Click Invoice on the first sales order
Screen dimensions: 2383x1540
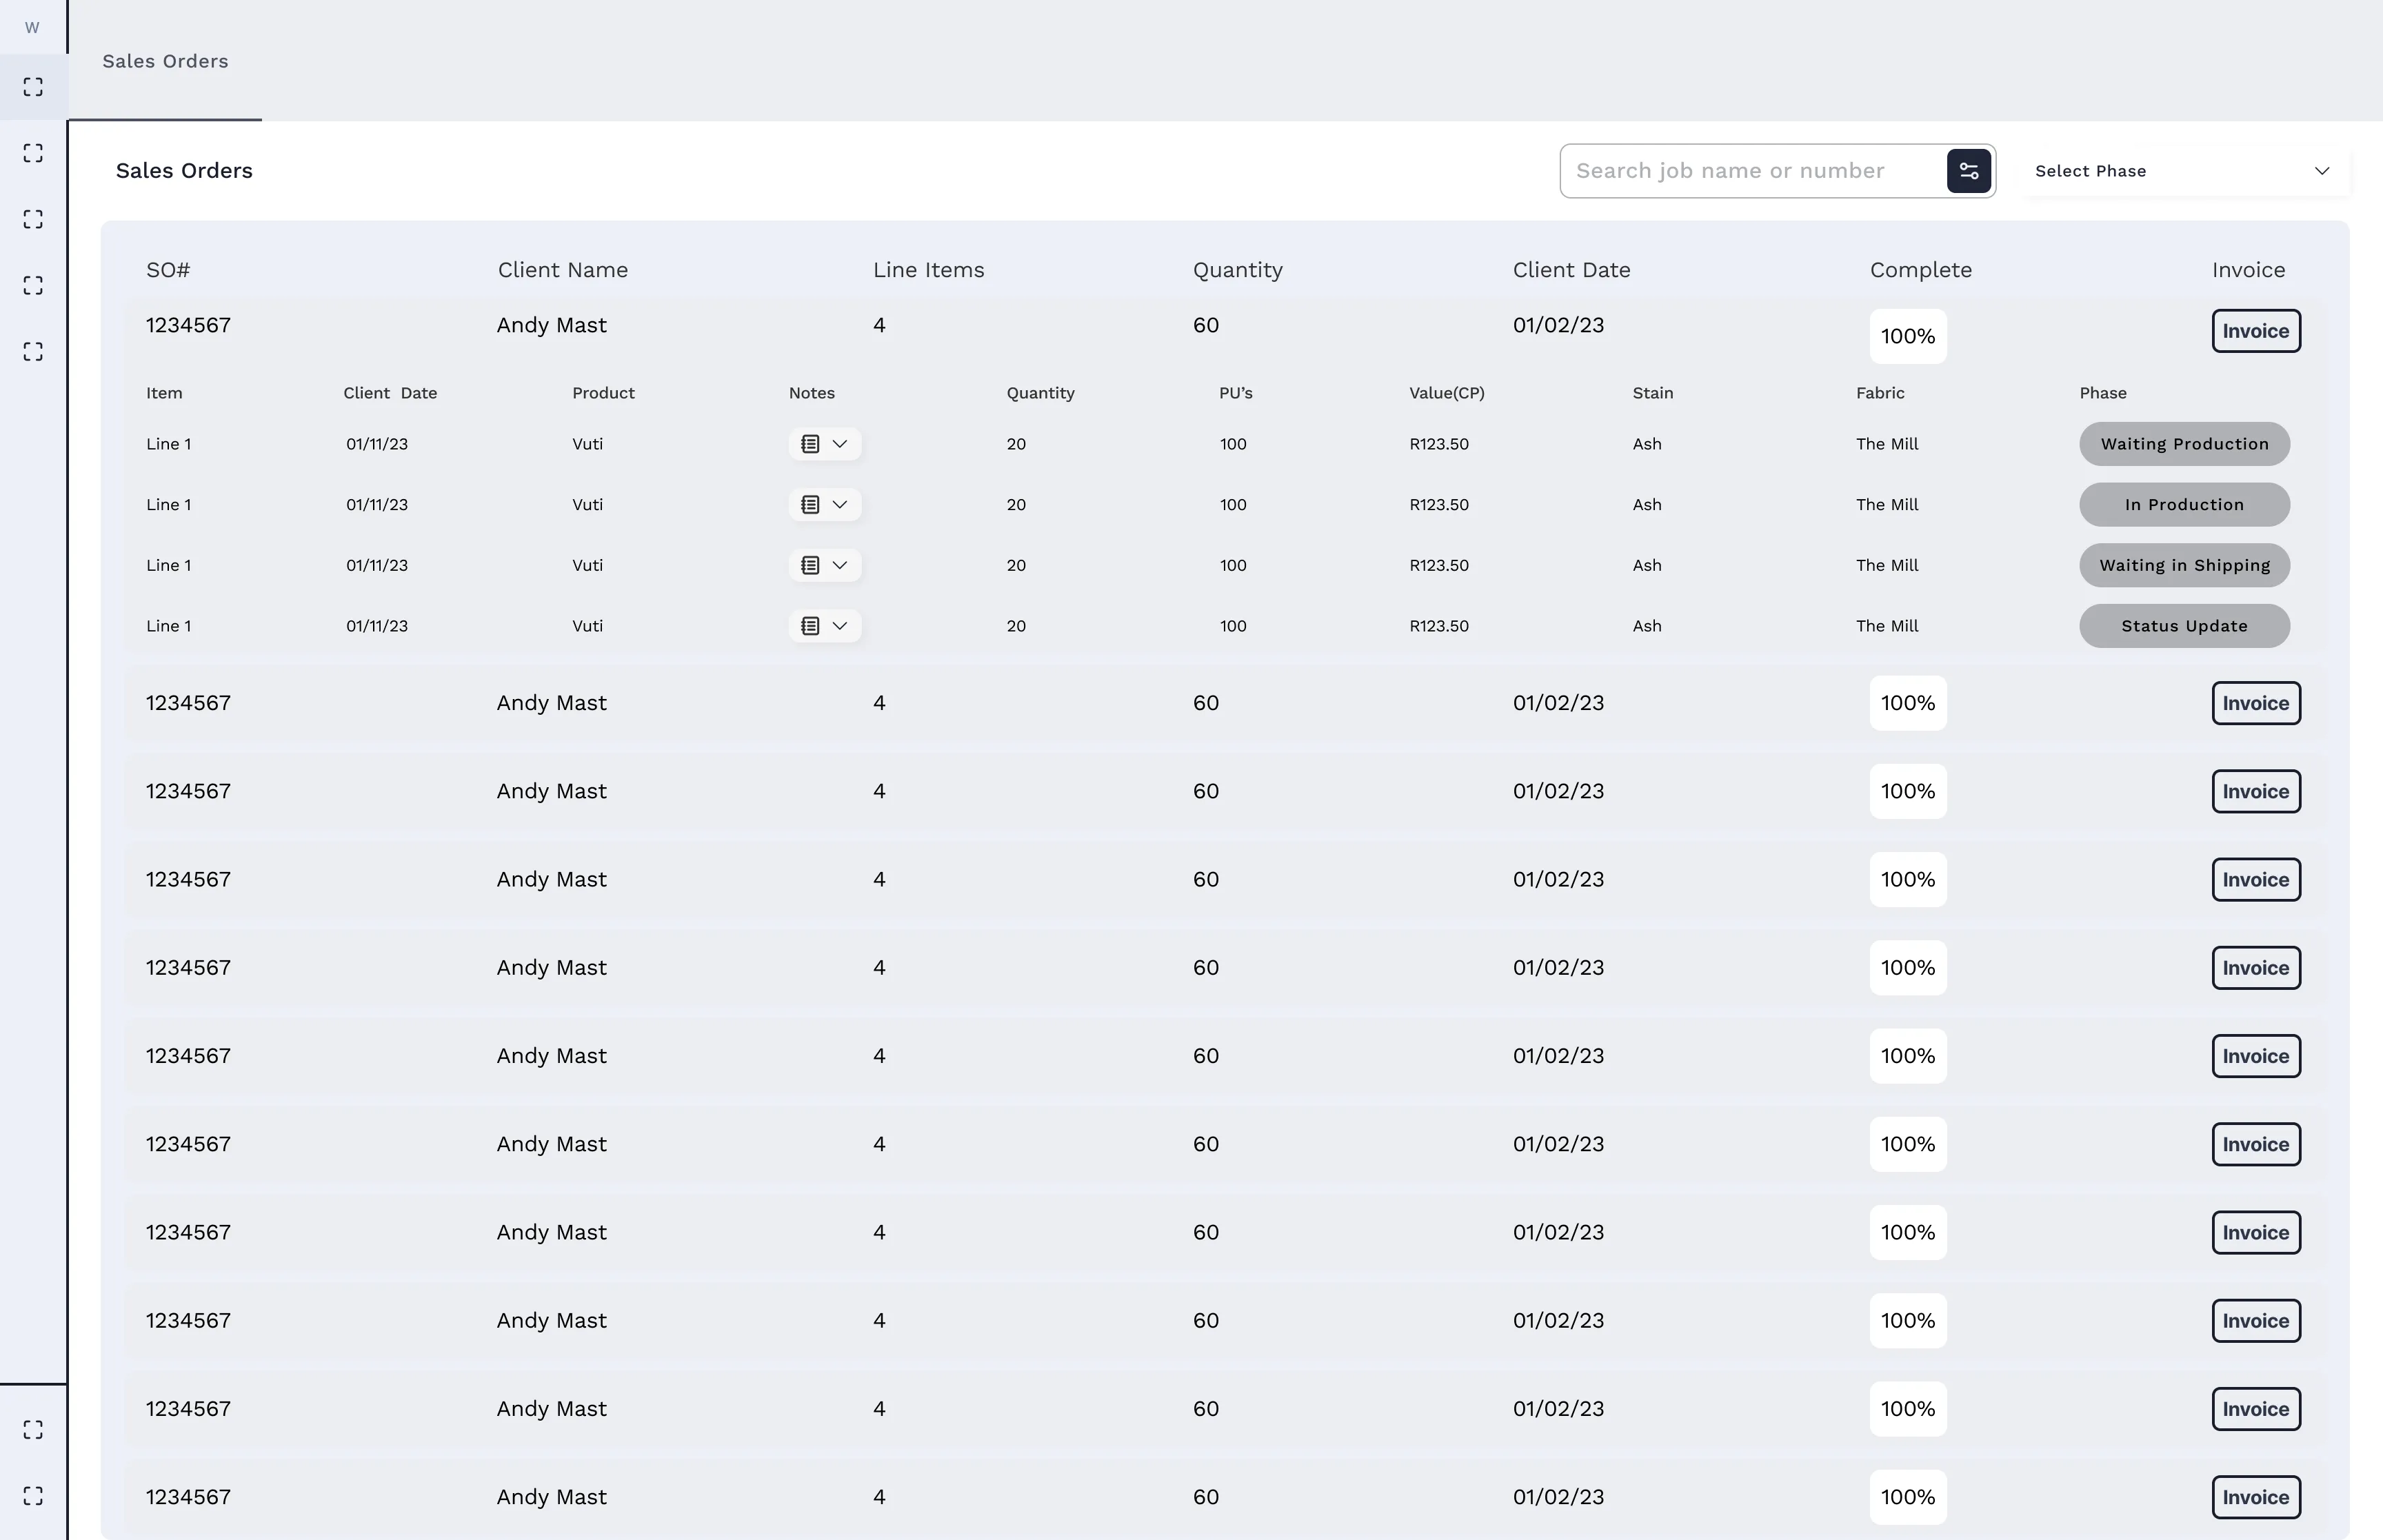2255,330
